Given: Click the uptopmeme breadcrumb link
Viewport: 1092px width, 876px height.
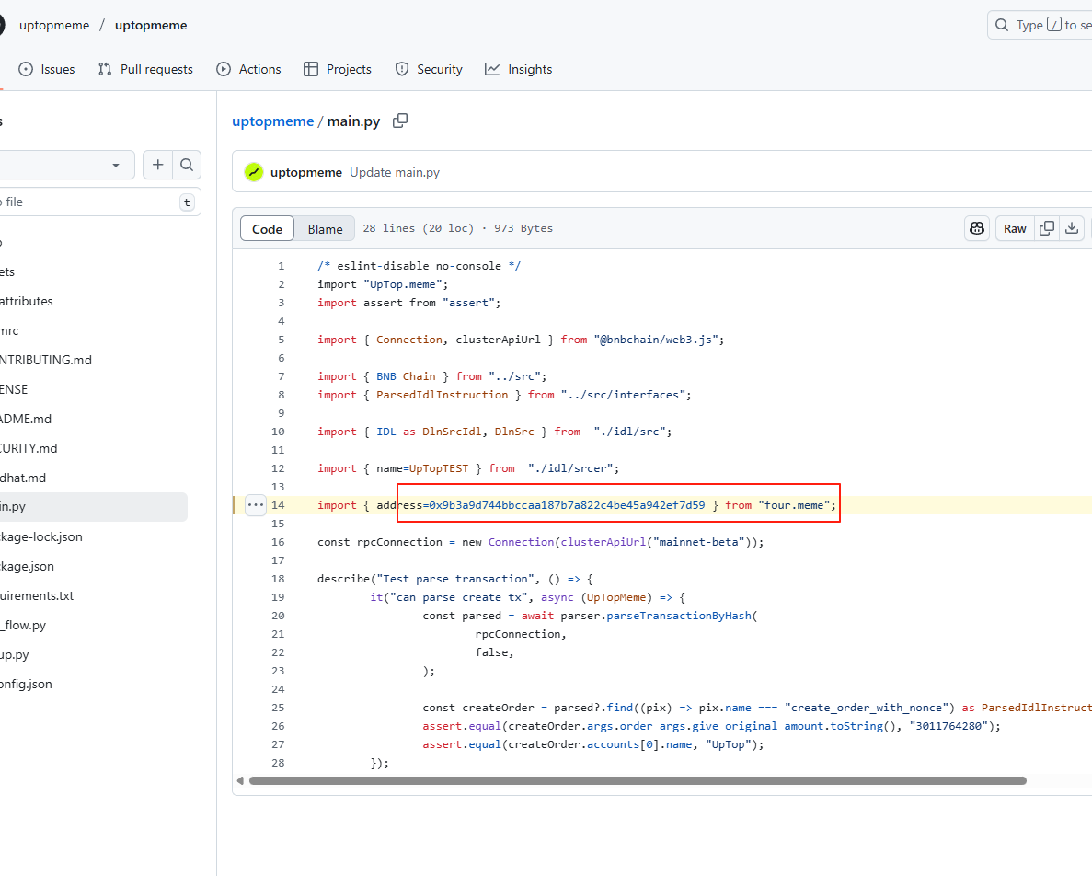Looking at the screenshot, I should point(273,121).
